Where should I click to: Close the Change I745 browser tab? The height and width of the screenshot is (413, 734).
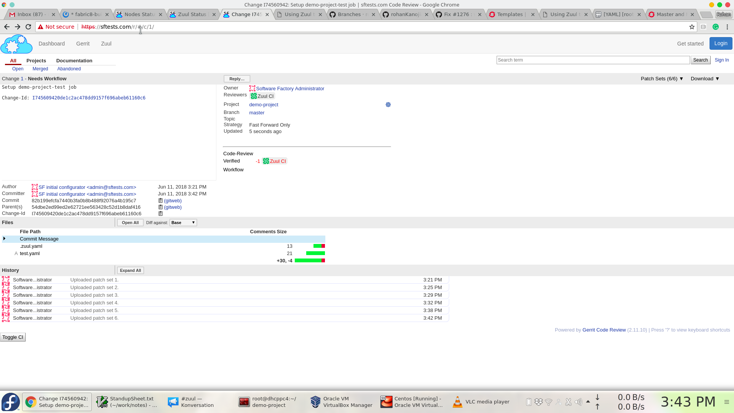[x=267, y=15]
